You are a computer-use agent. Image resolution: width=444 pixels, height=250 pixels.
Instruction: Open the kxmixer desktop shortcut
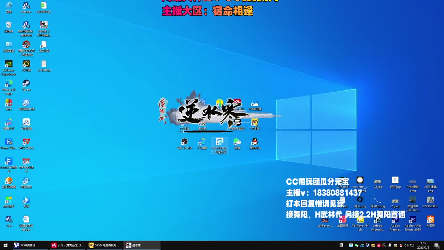pyautogui.click(x=26, y=7)
